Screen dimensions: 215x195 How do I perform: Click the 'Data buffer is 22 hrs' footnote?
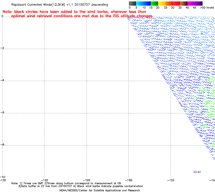tap(81, 186)
